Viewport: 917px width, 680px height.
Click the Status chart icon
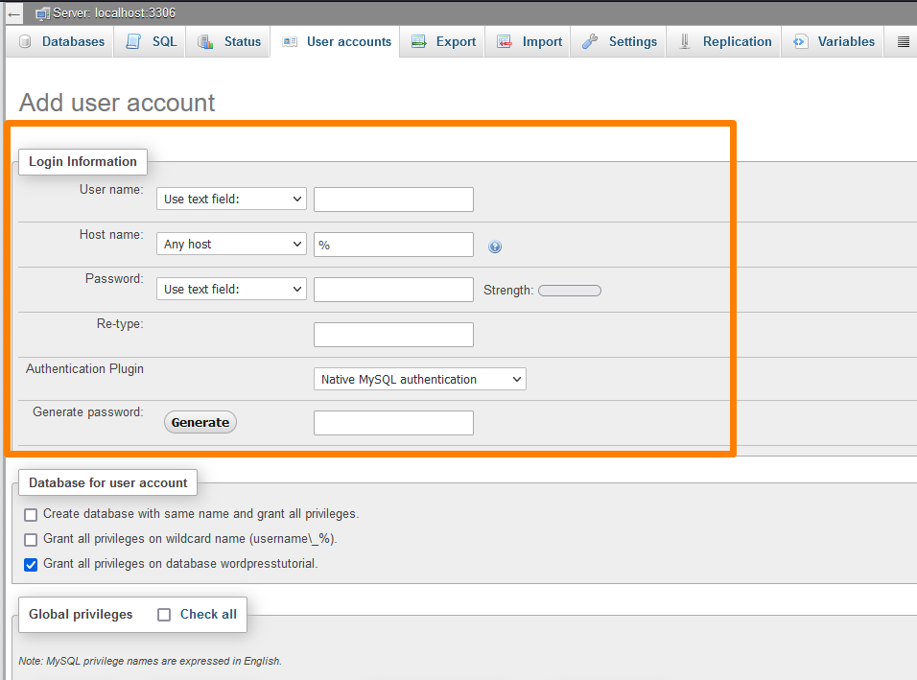click(205, 41)
